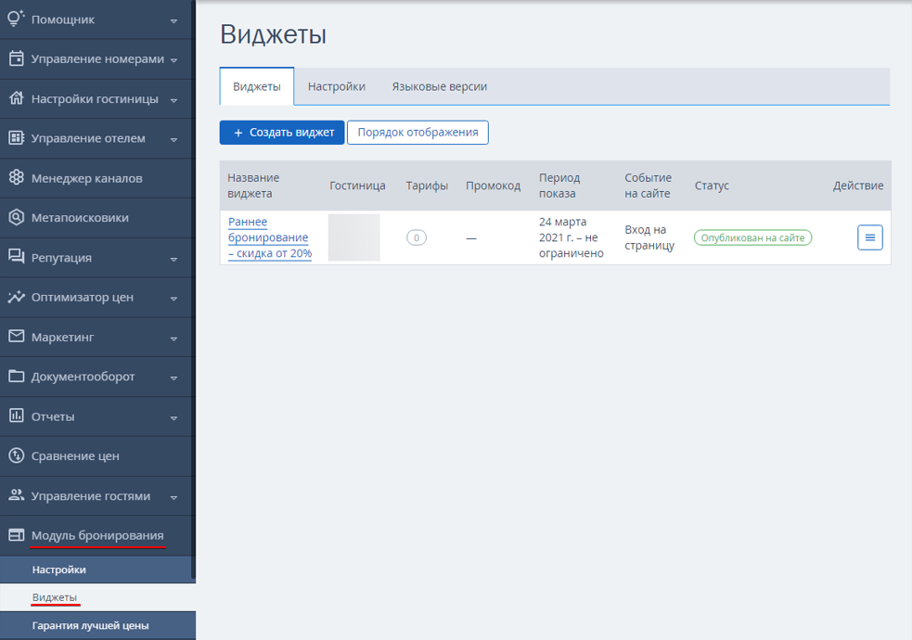Click the Модуль бронирования menu label

click(x=97, y=535)
